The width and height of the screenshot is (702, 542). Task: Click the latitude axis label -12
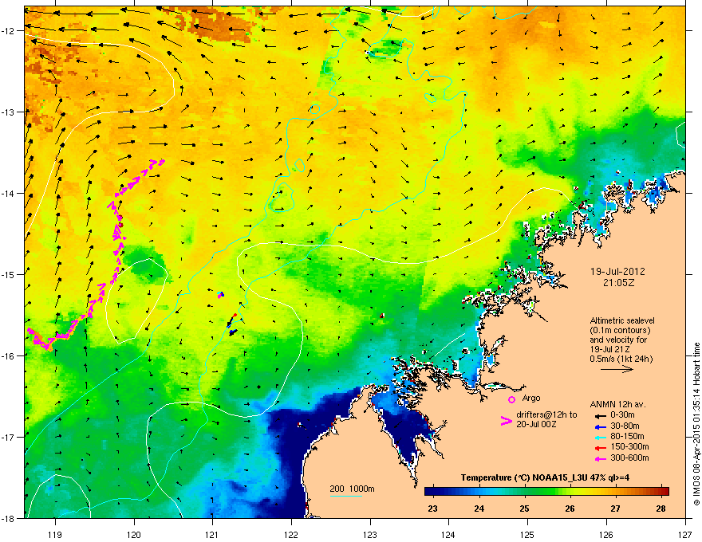tap(10, 31)
